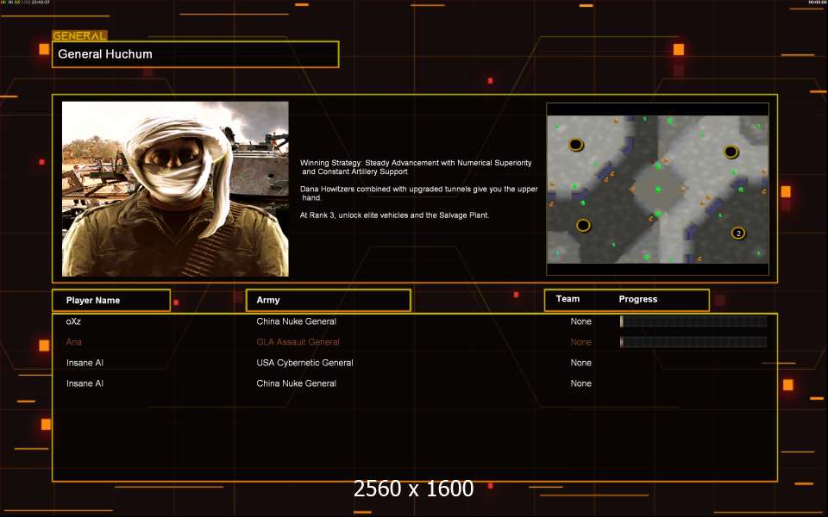Select player oXz in the list
The width and height of the screenshot is (828, 517).
pyautogui.click(x=73, y=321)
